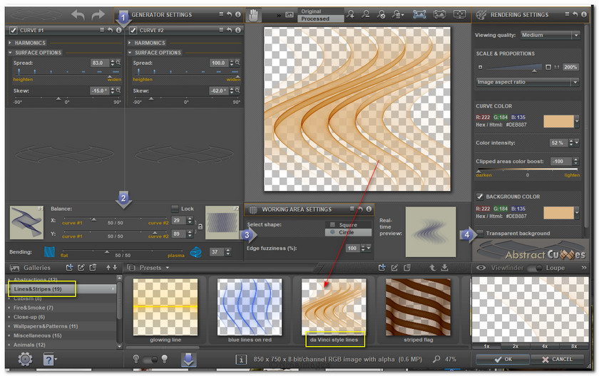Click the CANCEL button
This screenshot has width=599, height=376.
(x=557, y=359)
